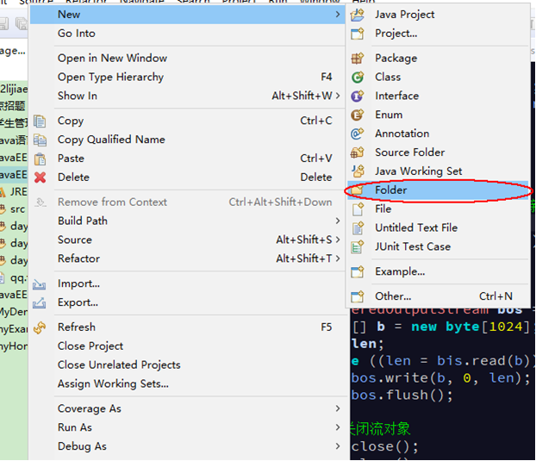This screenshot has width=536, height=461.
Task: Click the Source Folder icon
Action: click(358, 153)
